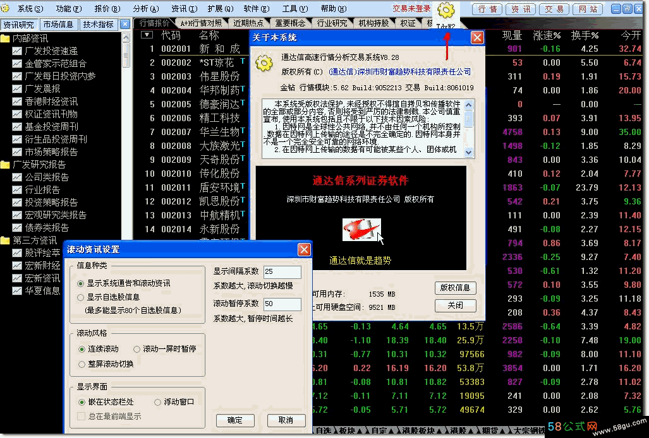The image size is (649, 438).
Task: Click the 关闭 button in about dialog
Action: tap(455, 305)
